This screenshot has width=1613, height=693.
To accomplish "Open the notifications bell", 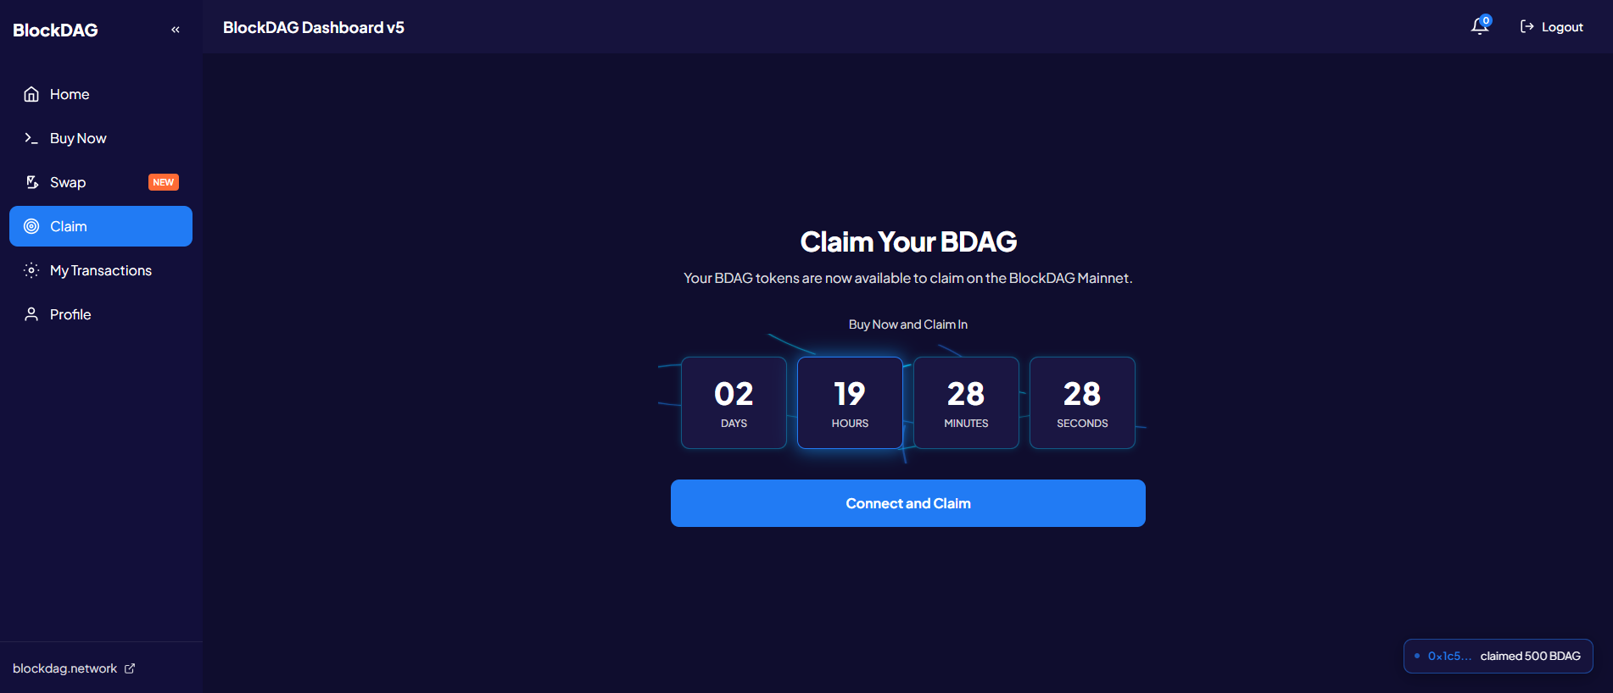I will coord(1480,26).
